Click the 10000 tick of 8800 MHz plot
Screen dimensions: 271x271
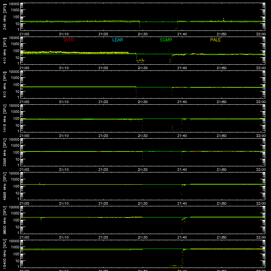[14, 207]
